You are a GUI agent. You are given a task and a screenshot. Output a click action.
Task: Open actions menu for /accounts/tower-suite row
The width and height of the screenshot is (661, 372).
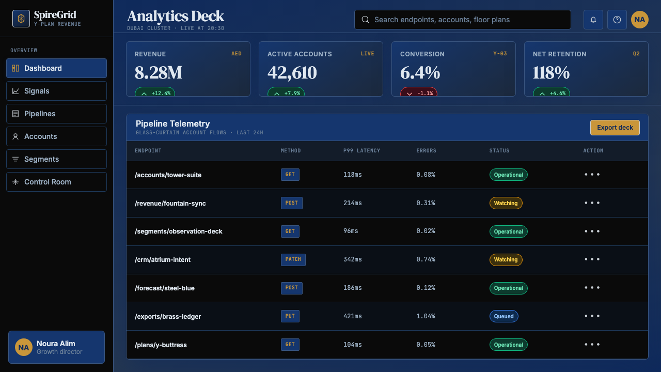(592, 175)
